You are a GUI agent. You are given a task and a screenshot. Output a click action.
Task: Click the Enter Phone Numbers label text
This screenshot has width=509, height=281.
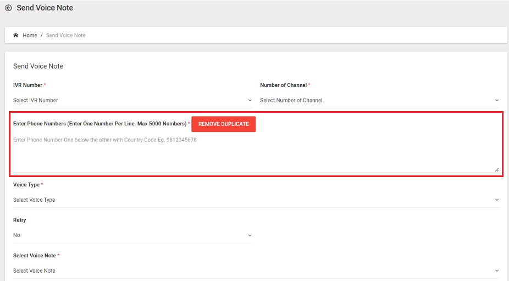point(99,124)
